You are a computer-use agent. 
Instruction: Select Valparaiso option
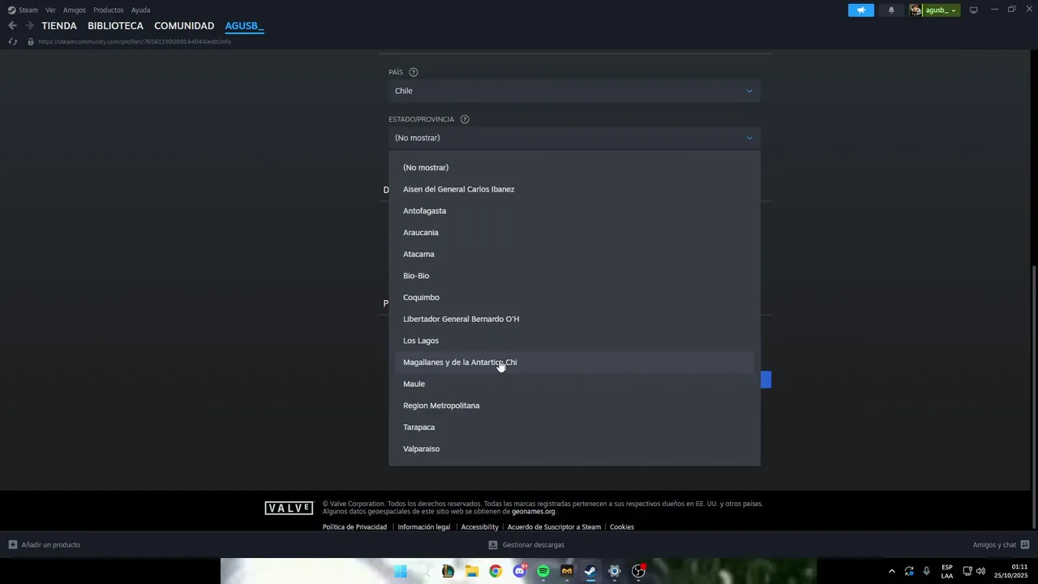coord(574,449)
